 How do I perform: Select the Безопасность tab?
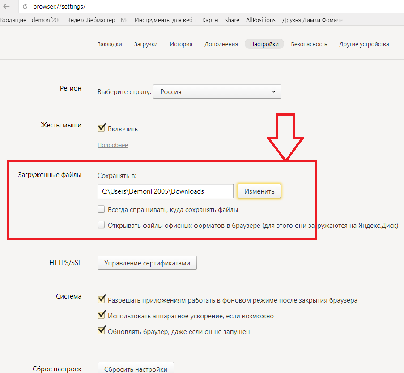pyautogui.click(x=309, y=44)
